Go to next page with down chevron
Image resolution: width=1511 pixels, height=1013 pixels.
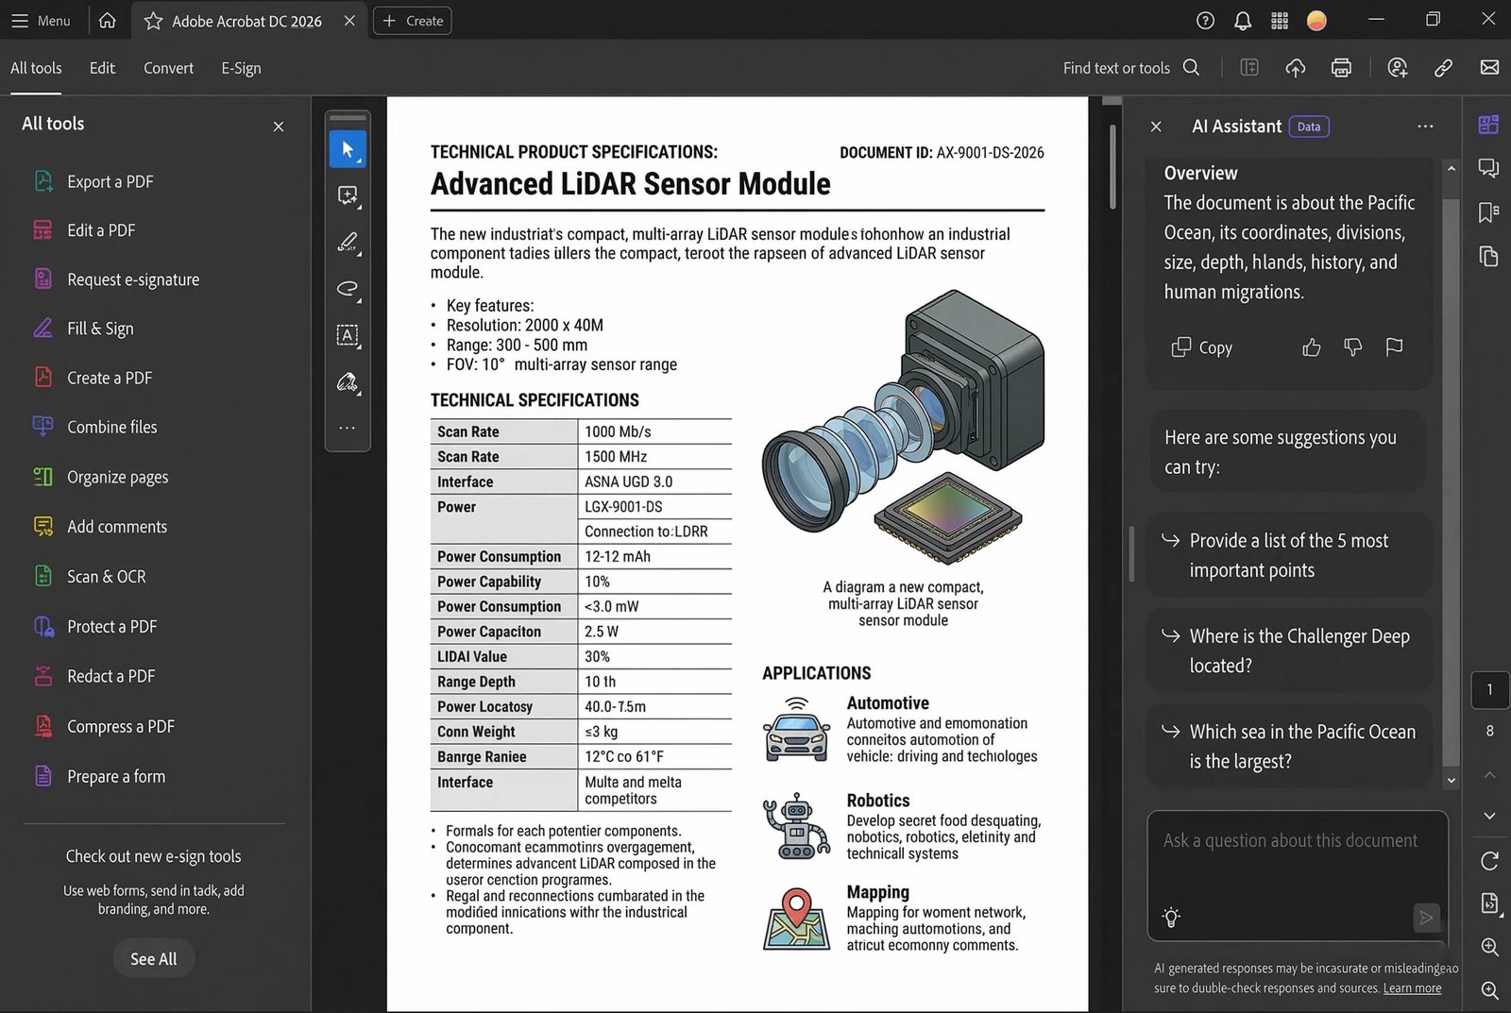(x=1489, y=816)
